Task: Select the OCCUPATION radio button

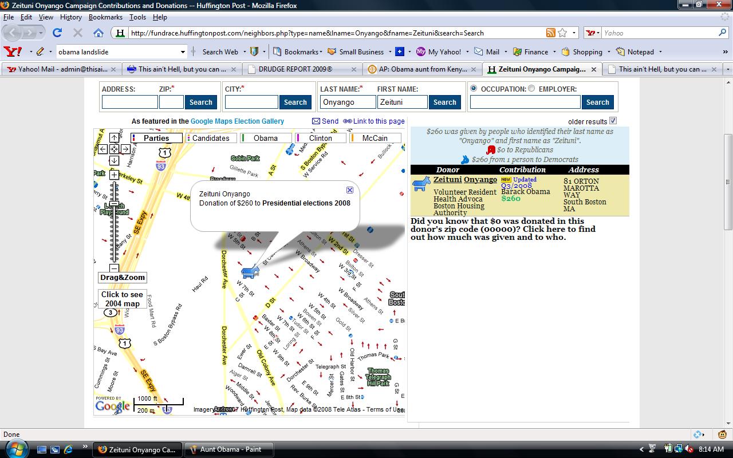Action: click(474, 89)
